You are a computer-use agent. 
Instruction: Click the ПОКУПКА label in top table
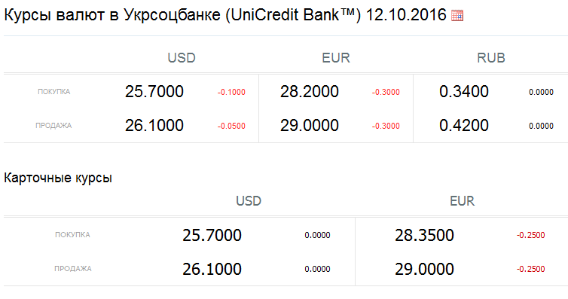tap(54, 92)
